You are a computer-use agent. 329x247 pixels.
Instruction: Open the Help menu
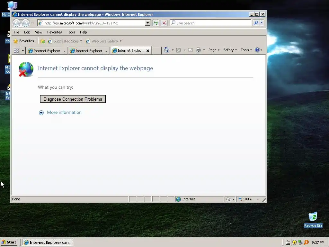[x=83, y=32]
